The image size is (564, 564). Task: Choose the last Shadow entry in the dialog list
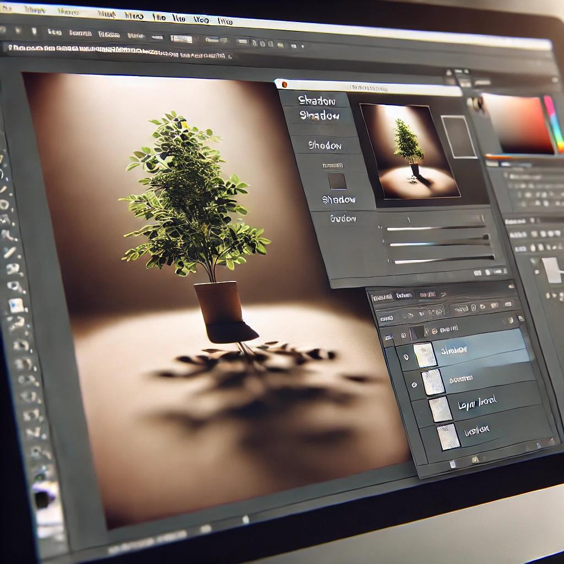point(343,218)
